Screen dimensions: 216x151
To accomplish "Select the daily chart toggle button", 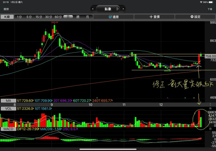I will click(68, 17).
